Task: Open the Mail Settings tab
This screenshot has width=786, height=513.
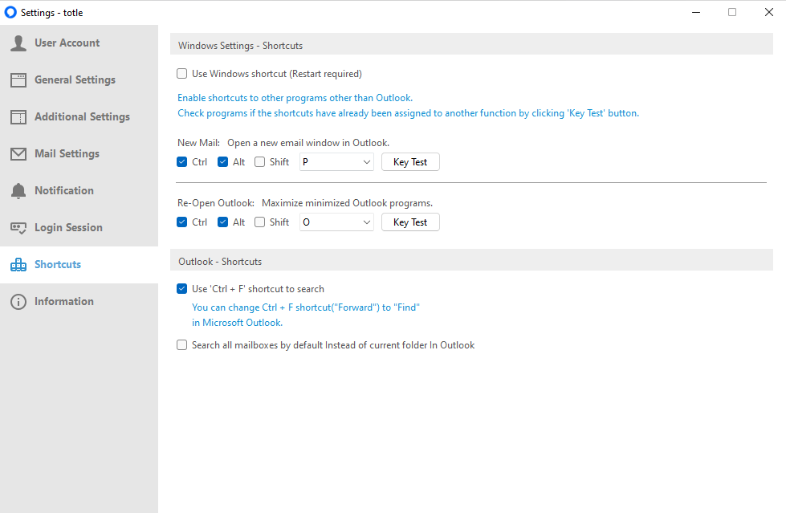Action: (79, 154)
